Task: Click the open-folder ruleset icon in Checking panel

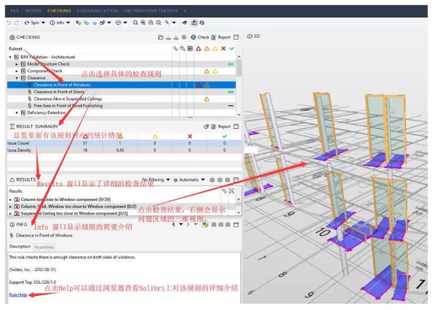Action: click(x=161, y=38)
